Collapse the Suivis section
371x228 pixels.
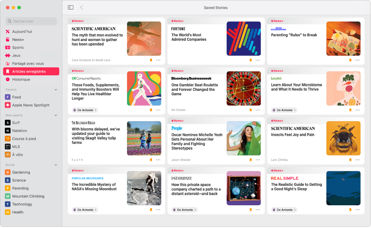coord(56,165)
